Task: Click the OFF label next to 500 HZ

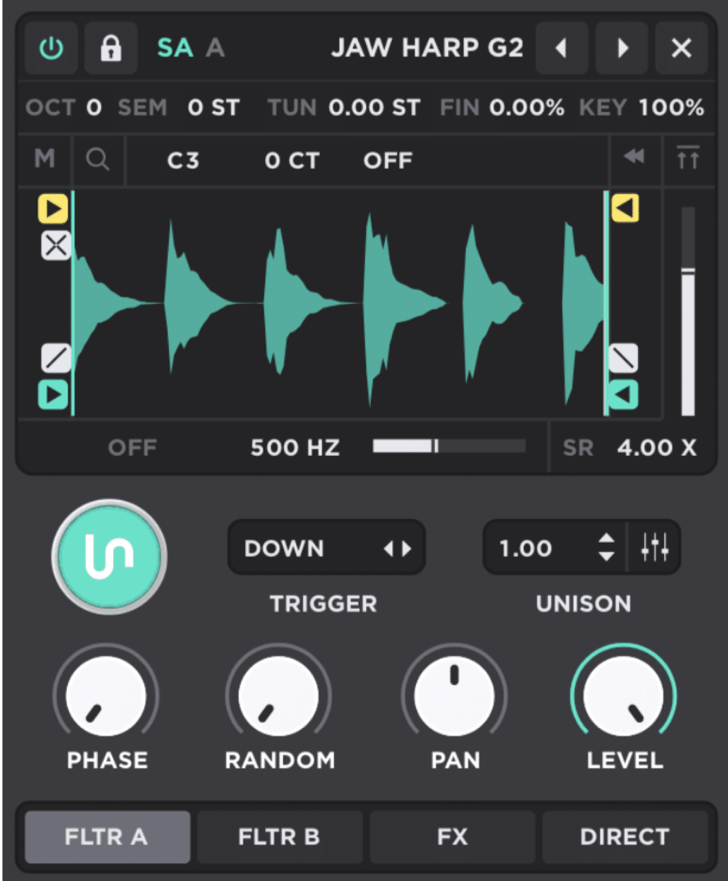Action: coord(133,447)
